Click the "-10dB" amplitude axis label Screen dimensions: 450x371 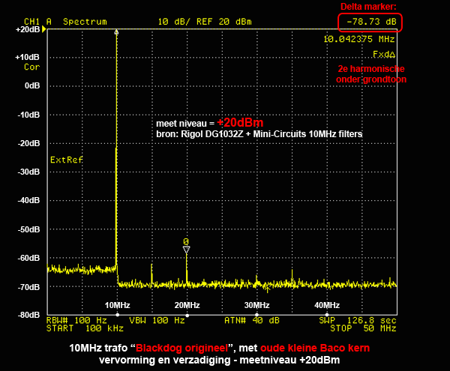click(28, 115)
